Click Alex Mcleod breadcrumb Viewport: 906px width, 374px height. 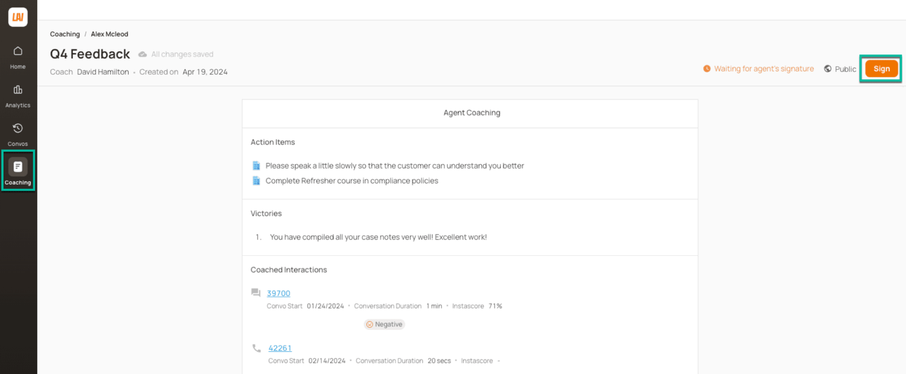coord(109,34)
